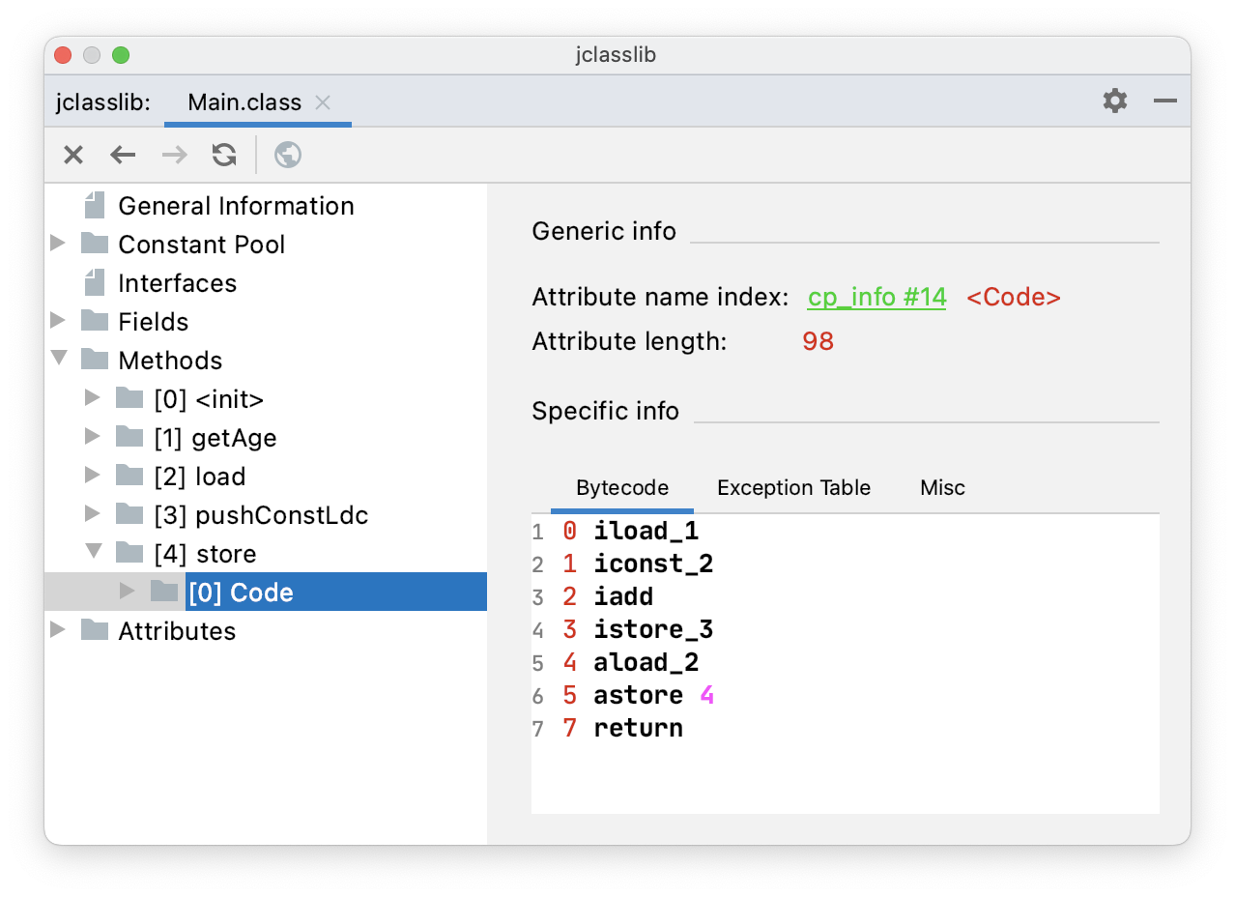Open the settings gear icon
This screenshot has height=897, width=1235.
pos(1115,101)
